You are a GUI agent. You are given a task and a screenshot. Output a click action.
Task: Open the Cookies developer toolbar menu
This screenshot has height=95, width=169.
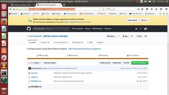(x=26, y=14)
